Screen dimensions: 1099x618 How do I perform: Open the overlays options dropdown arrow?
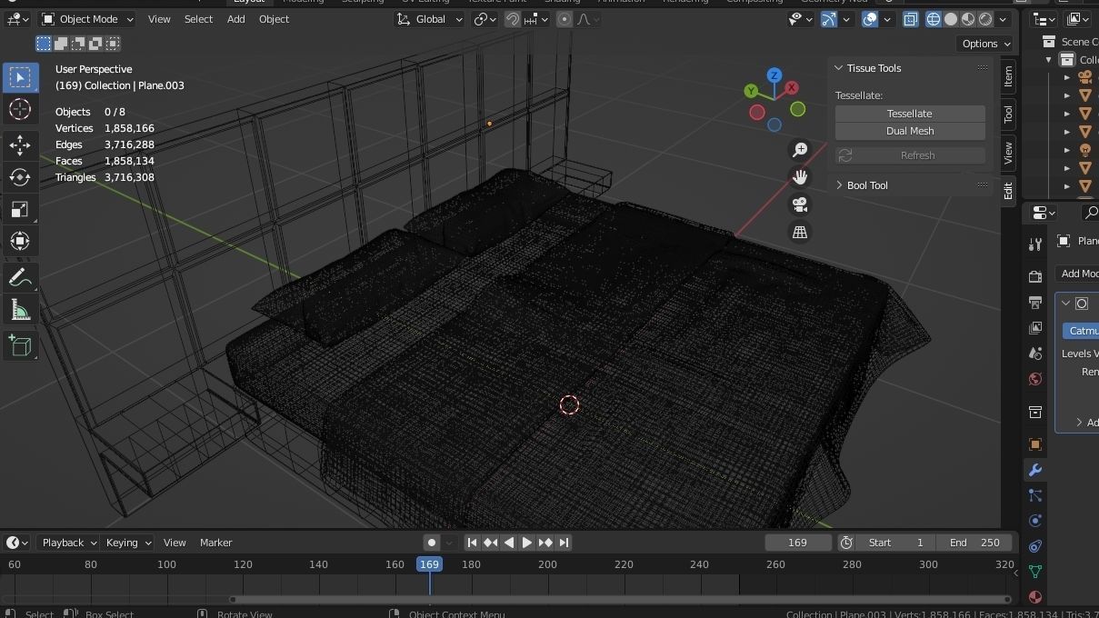[887, 19]
